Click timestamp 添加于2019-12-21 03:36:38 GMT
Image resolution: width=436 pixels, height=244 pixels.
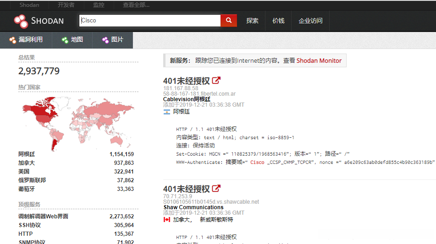pyautogui.click(x=204, y=105)
